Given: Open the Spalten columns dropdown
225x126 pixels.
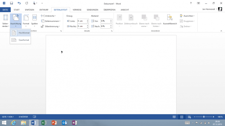Looking at the screenshot, I should click(x=34, y=21).
